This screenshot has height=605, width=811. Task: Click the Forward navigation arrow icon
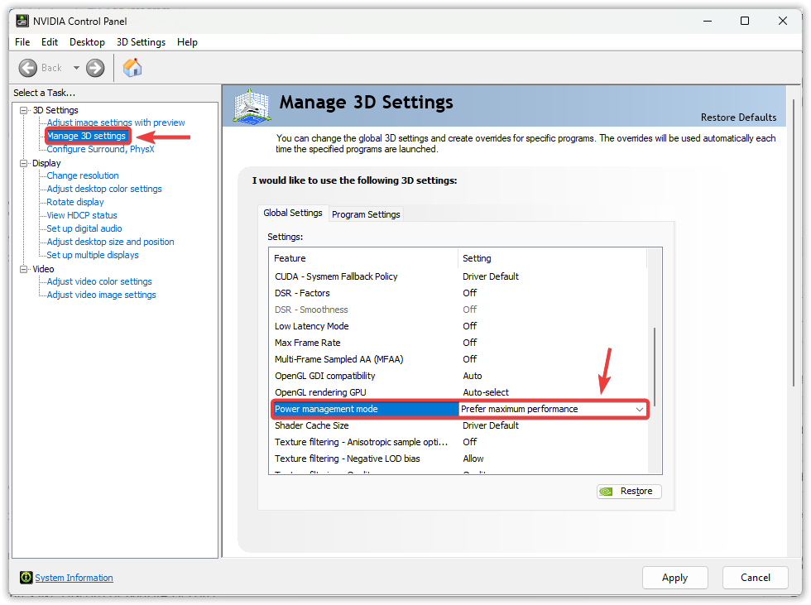pyautogui.click(x=95, y=68)
